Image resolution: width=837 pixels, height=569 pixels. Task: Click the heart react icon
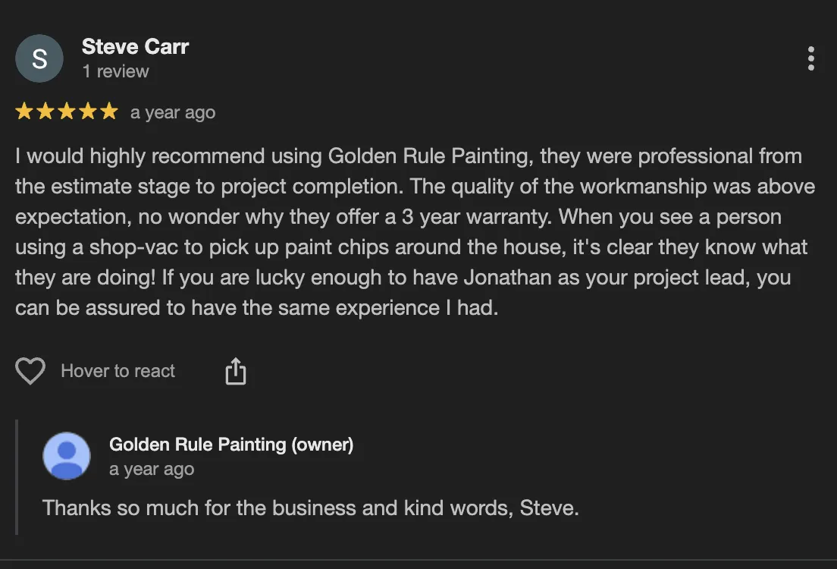tap(30, 371)
